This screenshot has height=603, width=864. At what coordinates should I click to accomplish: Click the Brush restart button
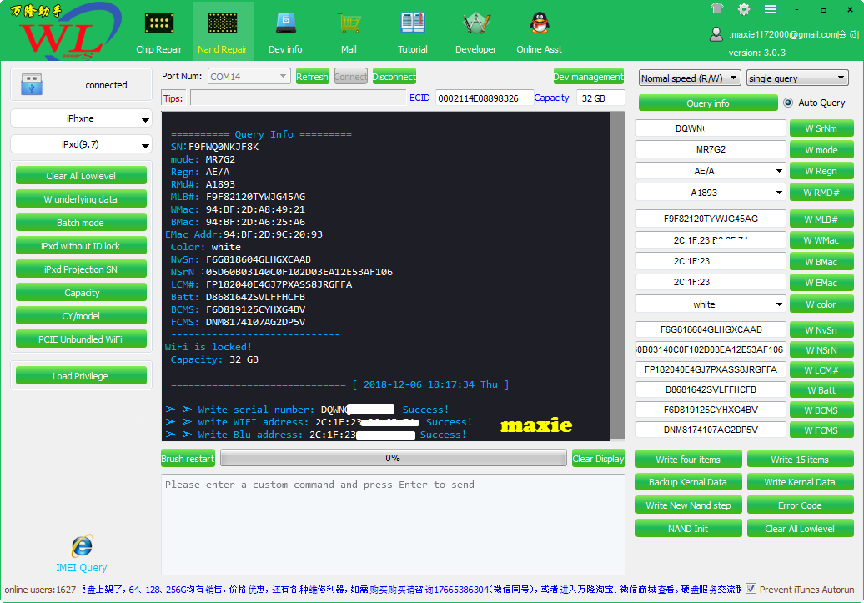click(188, 459)
